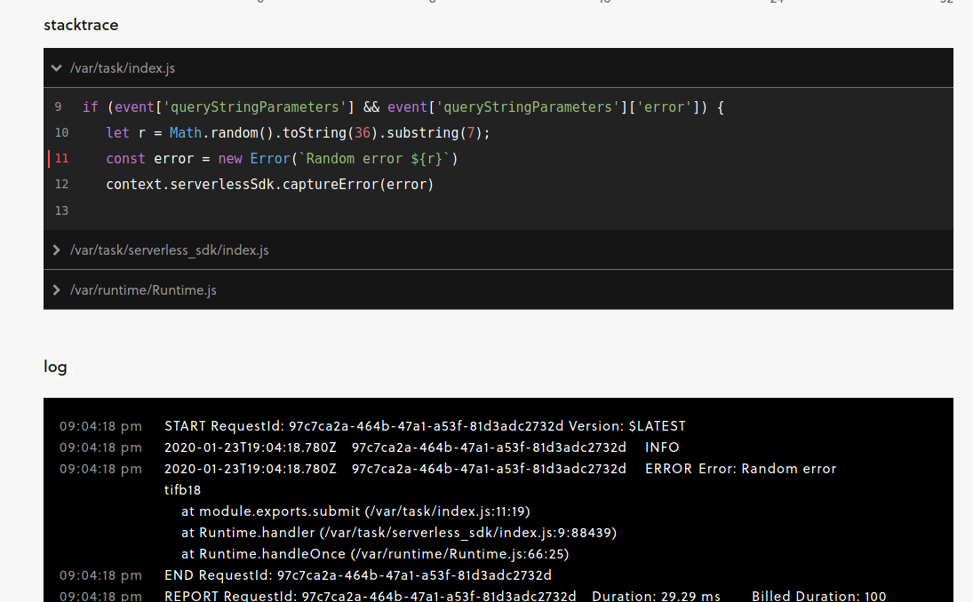Click the /var/task/index.js filename label
The width and height of the screenshot is (973, 602).
point(122,67)
